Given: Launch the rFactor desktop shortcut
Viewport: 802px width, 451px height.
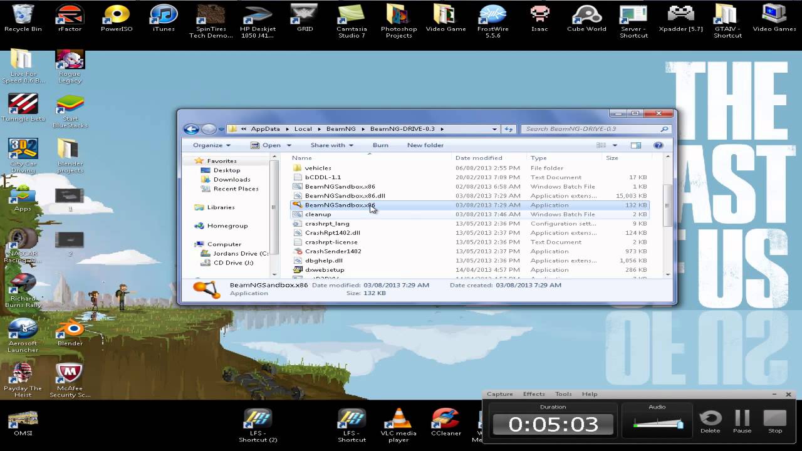Looking at the screenshot, I should click(70, 18).
